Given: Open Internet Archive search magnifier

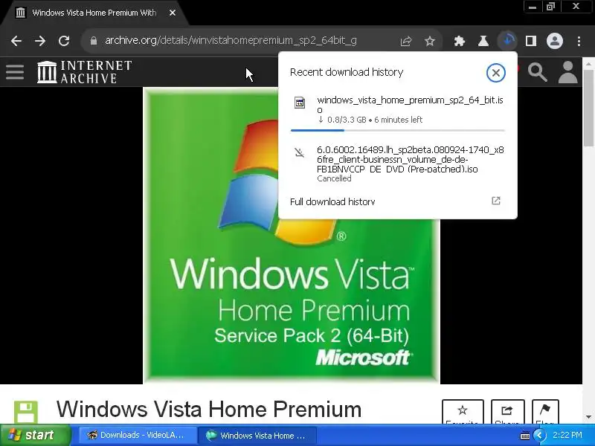Looking at the screenshot, I should (x=538, y=72).
